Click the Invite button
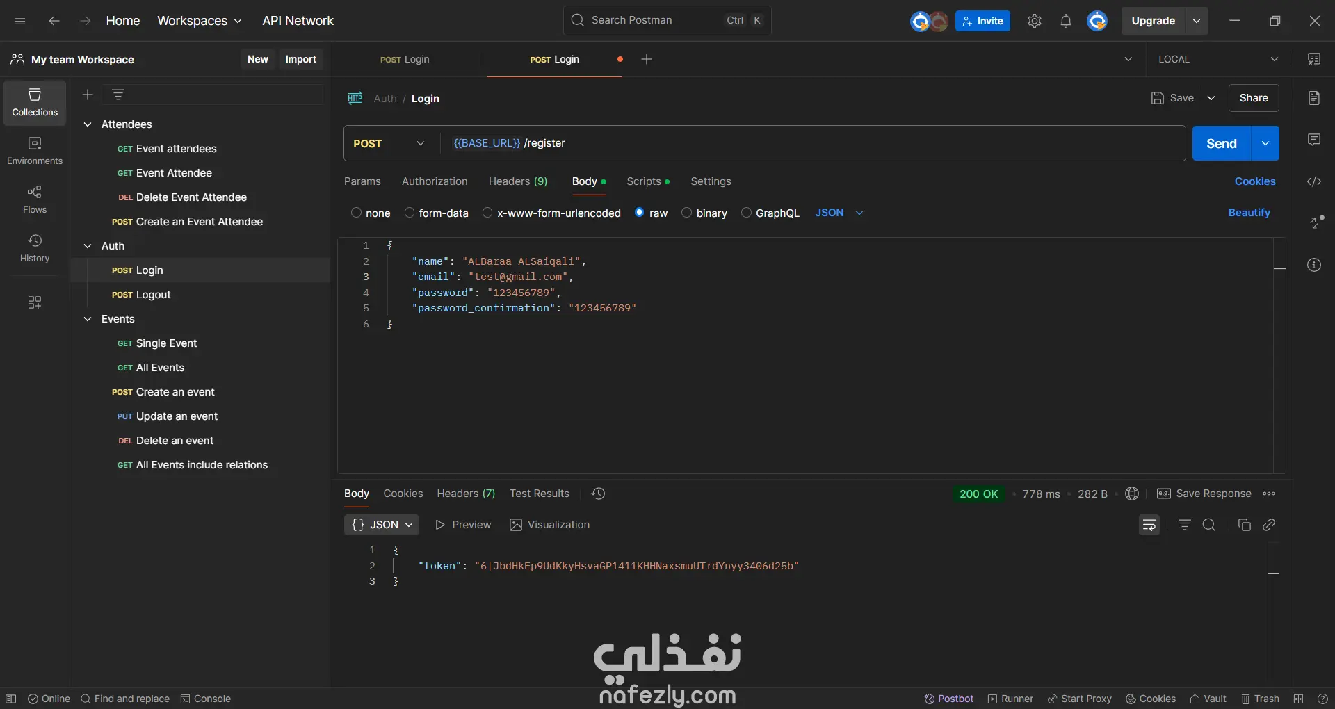Screen dimensions: 1335x709 tap(982, 21)
